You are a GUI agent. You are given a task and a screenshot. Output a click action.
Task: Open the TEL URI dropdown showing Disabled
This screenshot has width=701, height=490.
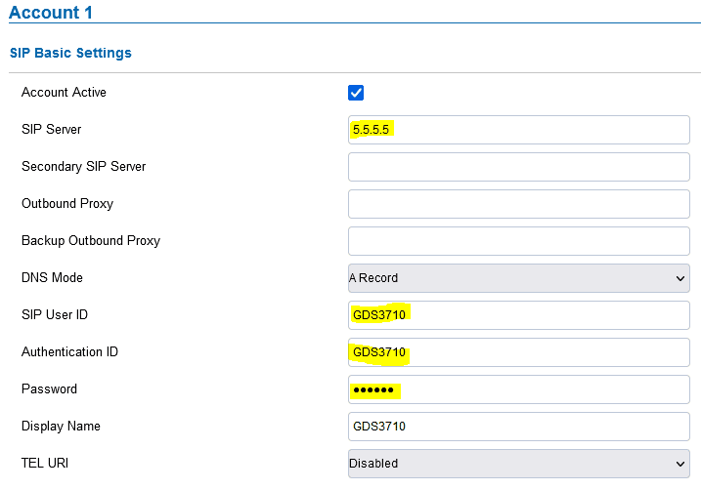pos(518,464)
